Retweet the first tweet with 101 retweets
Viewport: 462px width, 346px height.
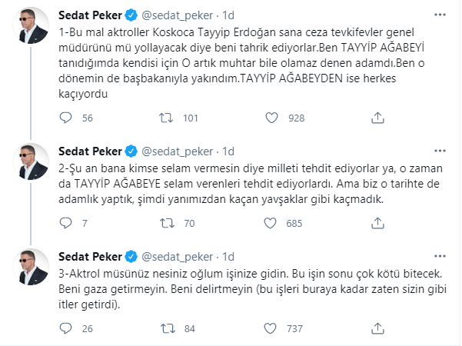(165, 118)
